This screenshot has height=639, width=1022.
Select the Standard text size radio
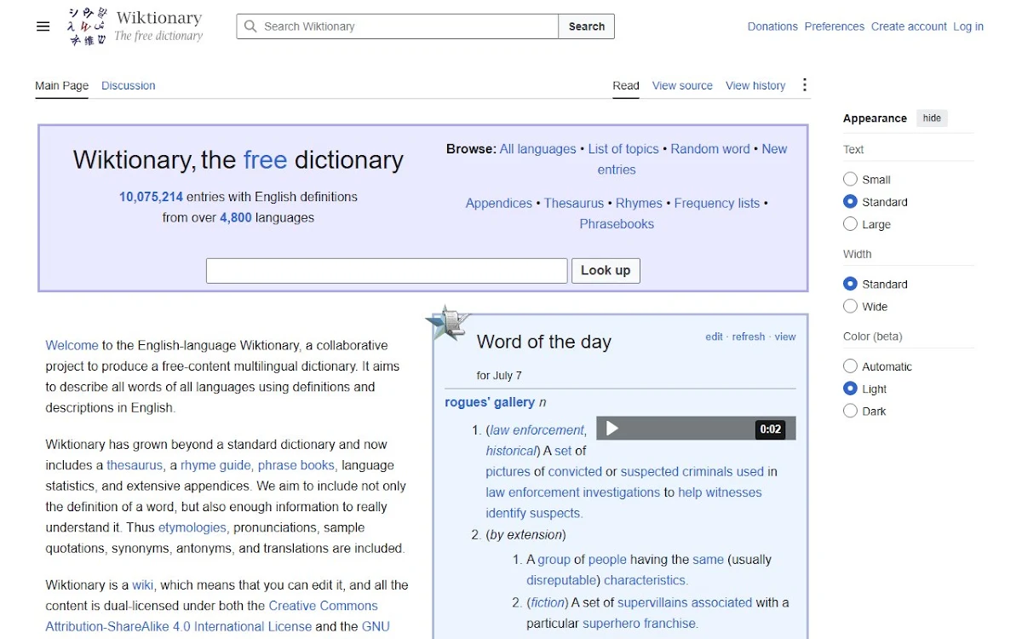point(850,202)
